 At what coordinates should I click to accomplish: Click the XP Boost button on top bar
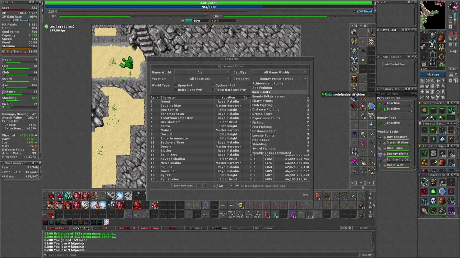(x=364, y=11)
